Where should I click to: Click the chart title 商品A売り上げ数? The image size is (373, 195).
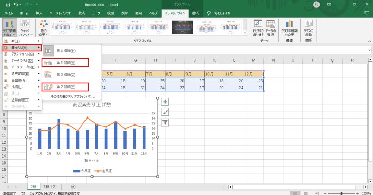pos(92,105)
